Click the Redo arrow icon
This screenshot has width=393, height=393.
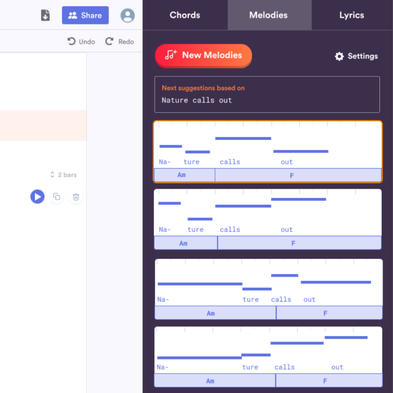click(x=109, y=41)
